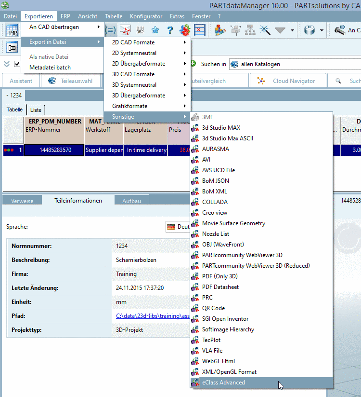The width and height of the screenshot is (361, 397).
Task: Click the DIN 962 toolbar icon
Action: point(140,30)
